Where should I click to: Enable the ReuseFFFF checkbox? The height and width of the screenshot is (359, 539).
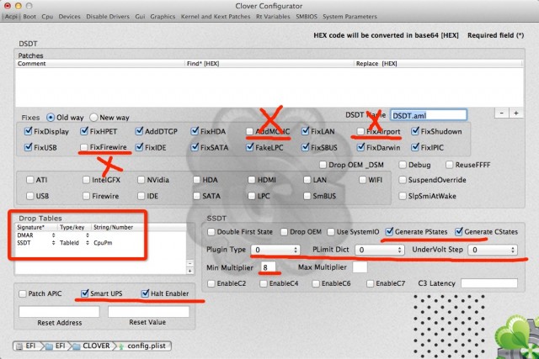[x=449, y=165]
